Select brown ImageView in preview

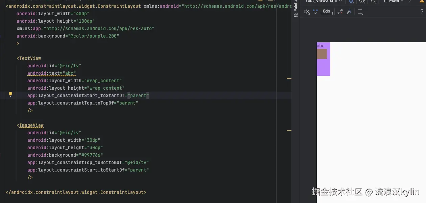click(x=322, y=54)
